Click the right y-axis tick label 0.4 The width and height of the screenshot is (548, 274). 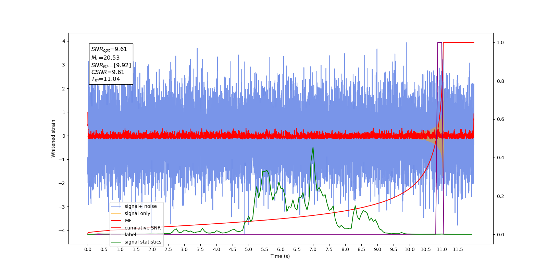click(500, 158)
